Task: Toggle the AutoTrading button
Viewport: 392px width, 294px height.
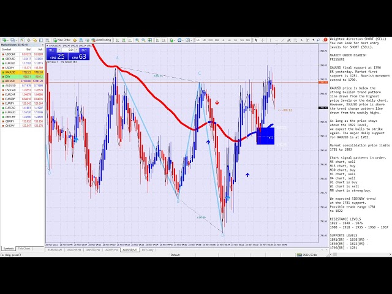Action: point(102,40)
